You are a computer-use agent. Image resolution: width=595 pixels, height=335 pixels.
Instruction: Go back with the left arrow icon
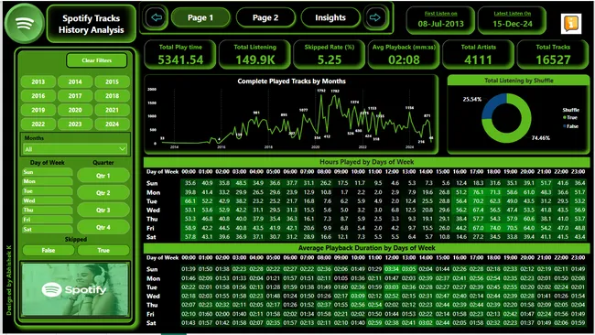(157, 17)
